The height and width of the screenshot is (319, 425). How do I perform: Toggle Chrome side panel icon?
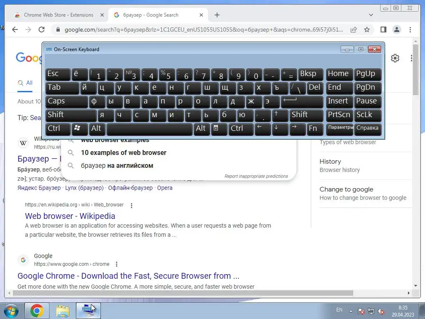pyautogui.click(x=383, y=29)
